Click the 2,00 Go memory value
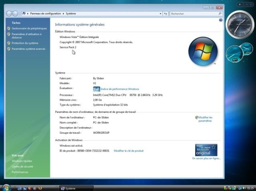The width and height of the screenshot is (256, 191). [97, 100]
